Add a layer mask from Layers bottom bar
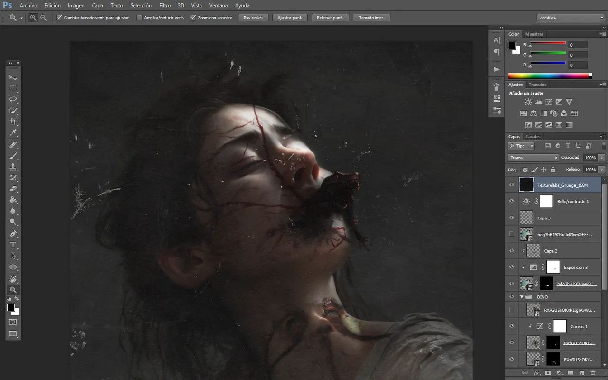This screenshot has height=380, width=608. tap(548, 373)
